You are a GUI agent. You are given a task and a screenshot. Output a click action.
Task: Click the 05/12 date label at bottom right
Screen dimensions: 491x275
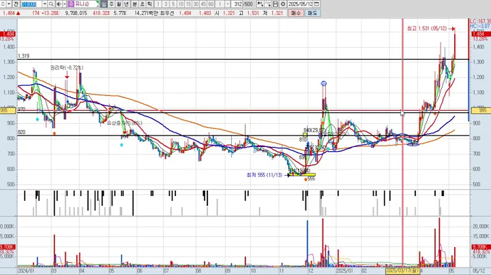coord(479,271)
